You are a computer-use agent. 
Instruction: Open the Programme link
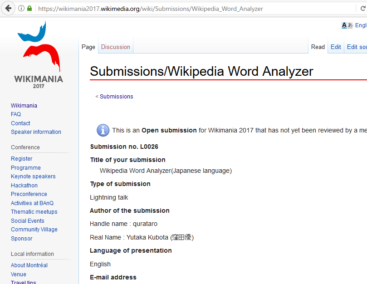(26, 168)
